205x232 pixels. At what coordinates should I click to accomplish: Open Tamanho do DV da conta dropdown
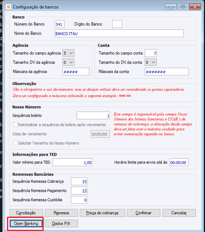(x=150, y=62)
